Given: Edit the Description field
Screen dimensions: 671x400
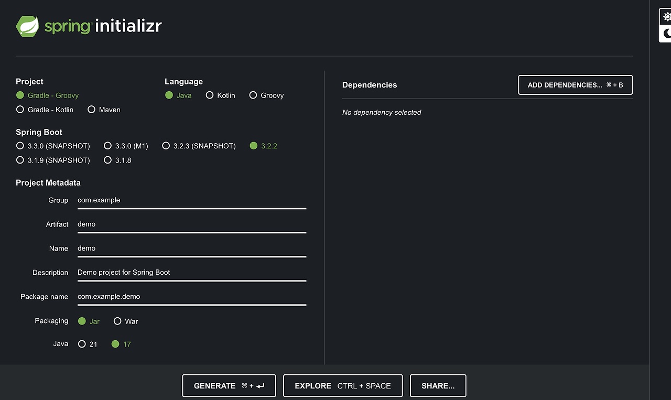Looking at the screenshot, I should [192, 273].
